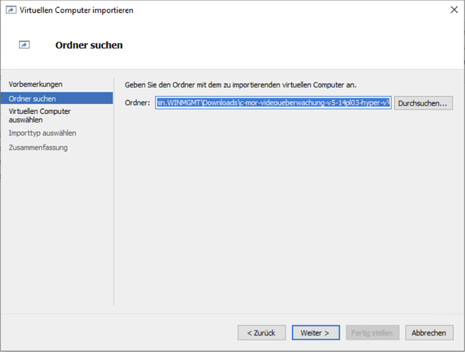Click the instruction text starting Geben Sie den Ordner
This screenshot has height=352, width=465.
(240, 85)
